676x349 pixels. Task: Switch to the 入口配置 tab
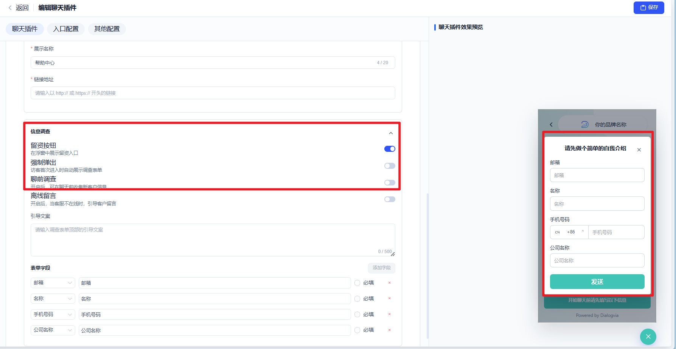coord(66,29)
